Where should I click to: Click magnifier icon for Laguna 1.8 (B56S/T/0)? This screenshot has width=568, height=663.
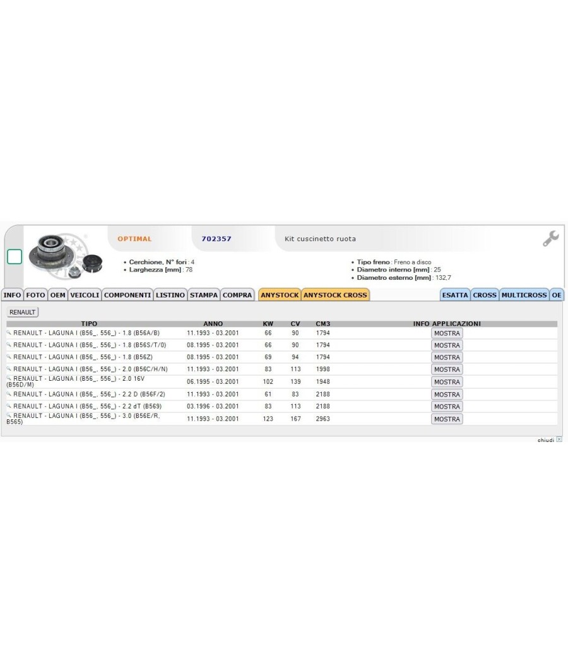[9, 345]
